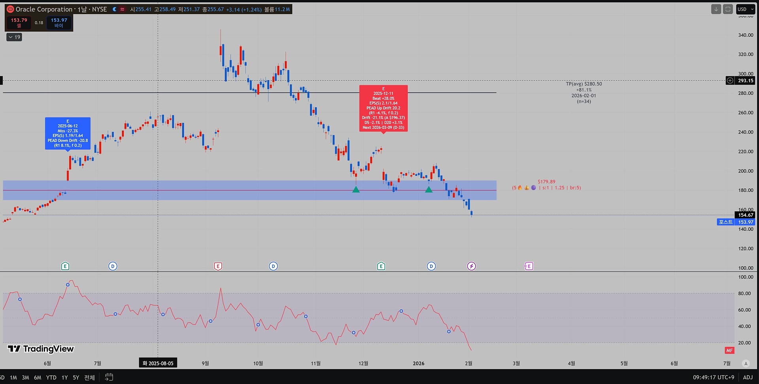
Task: Click the $179.89 level label
Action: [546, 182]
